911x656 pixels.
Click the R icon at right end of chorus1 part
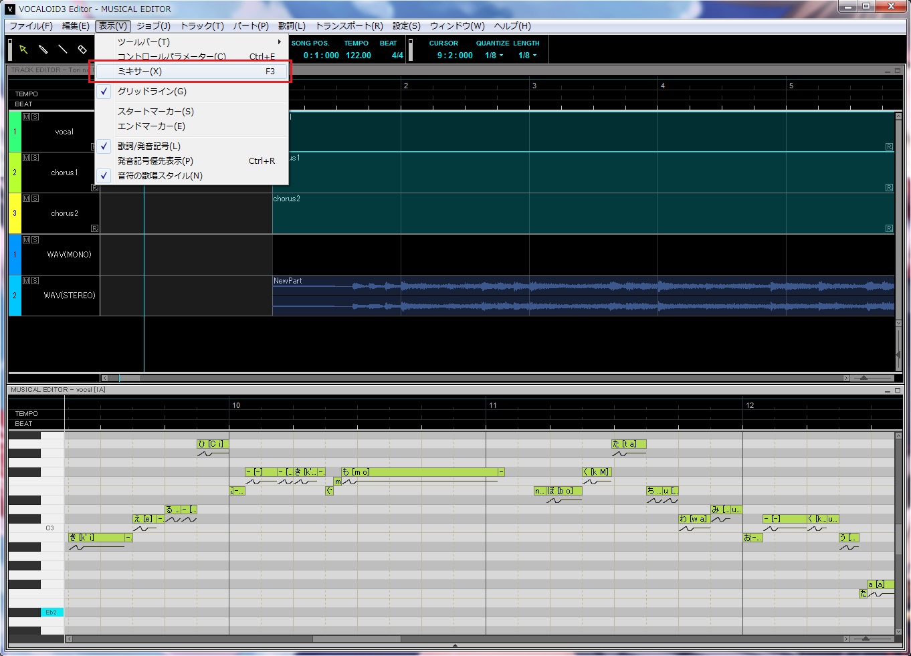[889, 188]
